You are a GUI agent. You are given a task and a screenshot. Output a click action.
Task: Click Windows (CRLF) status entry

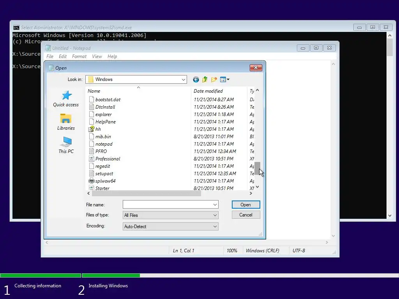point(262,251)
